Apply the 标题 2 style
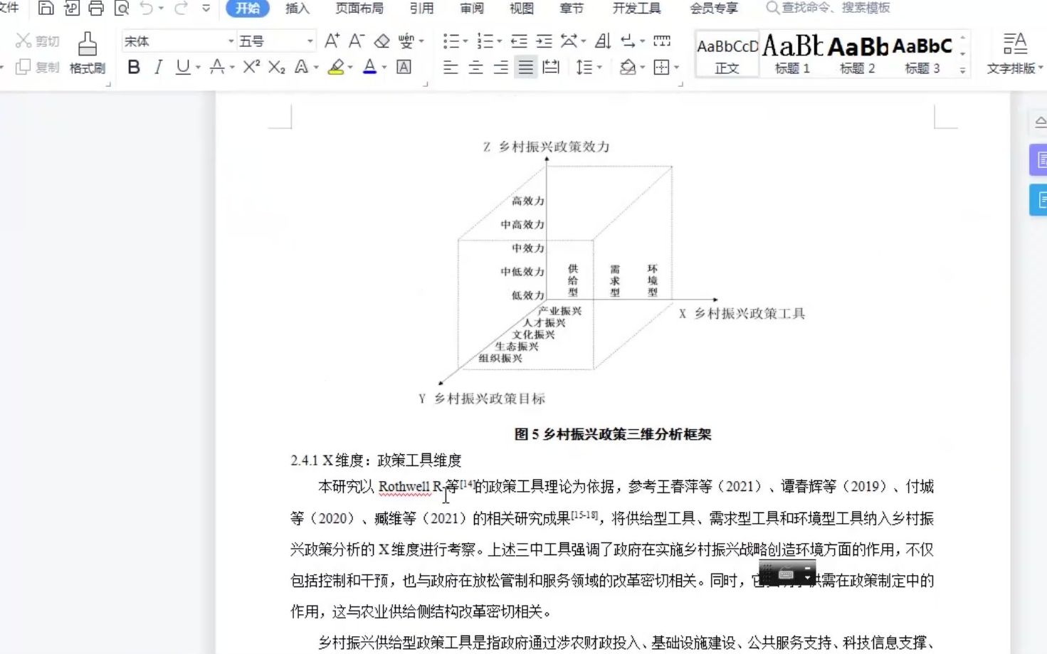The width and height of the screenshot is (1047, 654). pos(858,53)
